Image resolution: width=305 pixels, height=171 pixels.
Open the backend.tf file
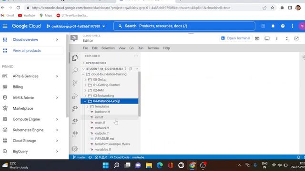coord(102,112)
